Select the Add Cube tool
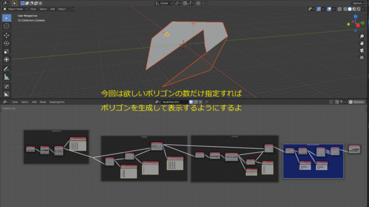369x207 pixels. click(x=7, y=86)
